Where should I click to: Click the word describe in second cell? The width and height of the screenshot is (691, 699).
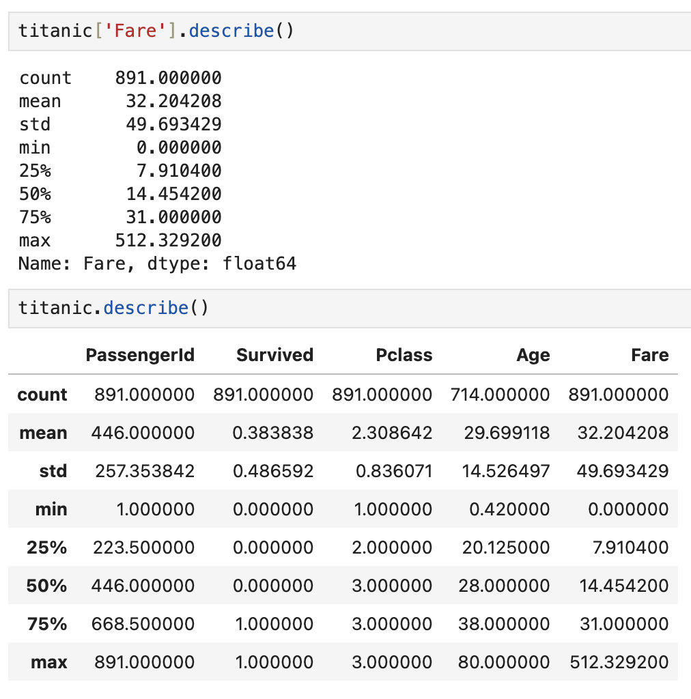click(x=145, y=308)
